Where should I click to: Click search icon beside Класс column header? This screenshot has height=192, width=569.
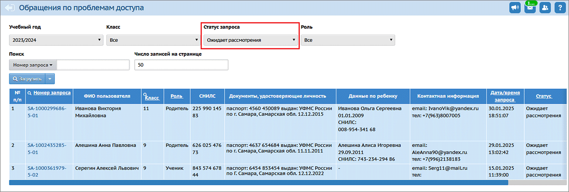145,95
